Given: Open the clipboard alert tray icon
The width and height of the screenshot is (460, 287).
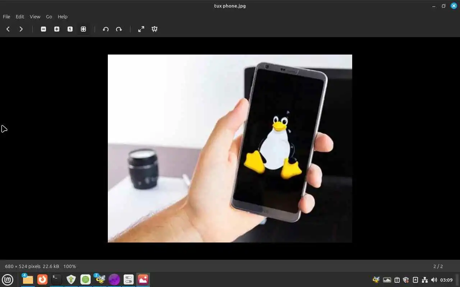Looking at the screenshot, I should click(x=397, y=280).
